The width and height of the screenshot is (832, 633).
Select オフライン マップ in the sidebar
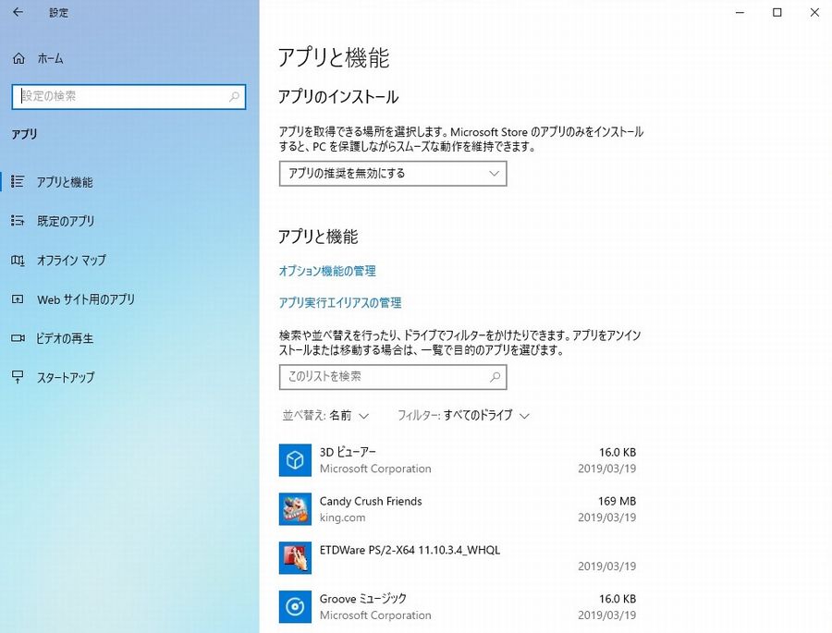[129, 260]
